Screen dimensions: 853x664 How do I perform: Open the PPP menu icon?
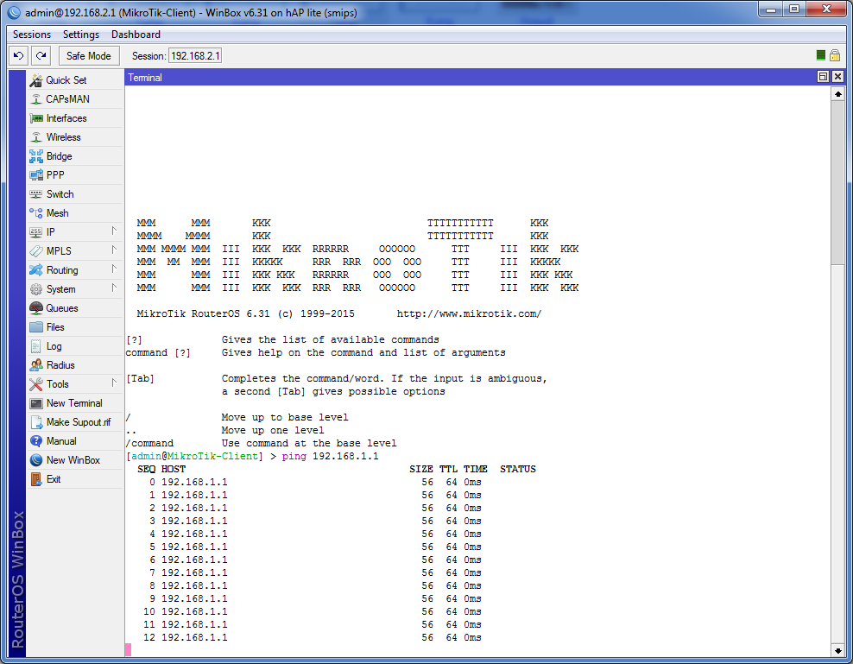coord(36,175)
